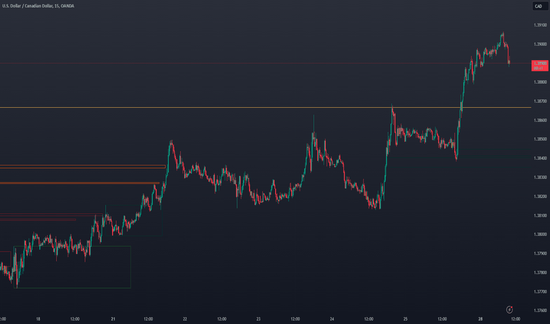Select the large green rectangle drawing at chart bottom
Image resolution: width=550 pixels, height=324 pixels.
pyautogui.click(x=72, y=267)
